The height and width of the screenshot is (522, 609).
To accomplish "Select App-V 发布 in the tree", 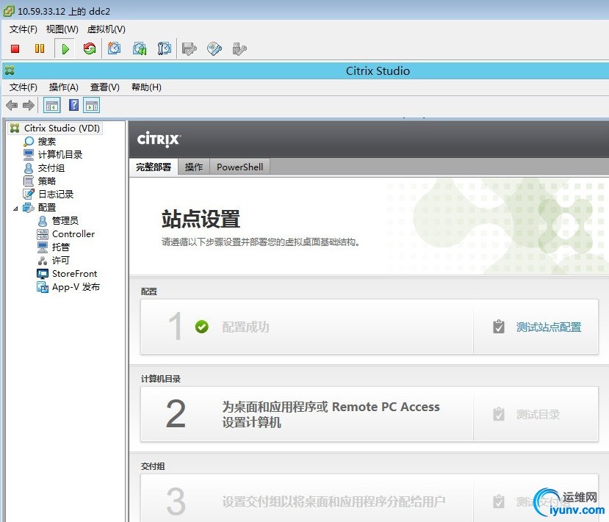I will 76,287.
